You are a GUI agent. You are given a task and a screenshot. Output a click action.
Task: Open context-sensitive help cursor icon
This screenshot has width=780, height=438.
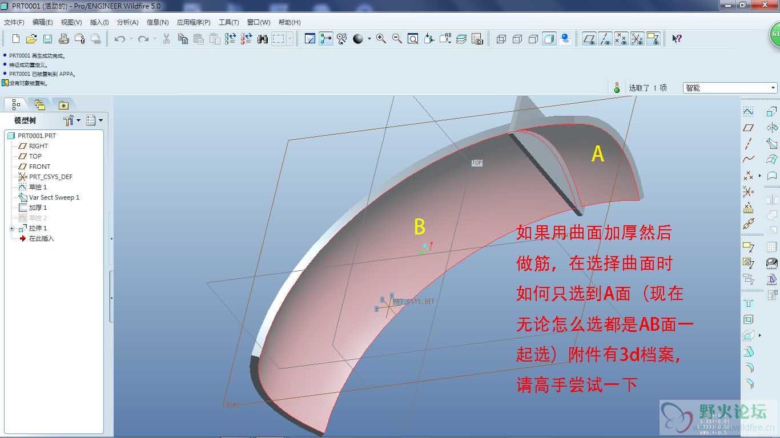point(677,39)
